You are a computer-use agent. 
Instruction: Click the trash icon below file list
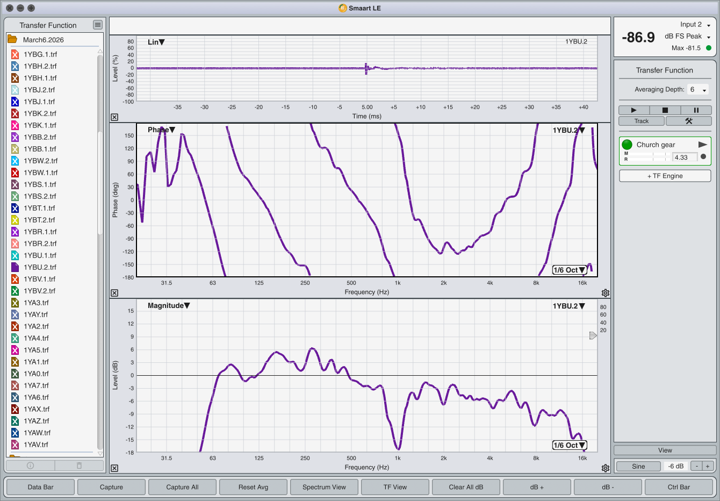coord(79,466)
